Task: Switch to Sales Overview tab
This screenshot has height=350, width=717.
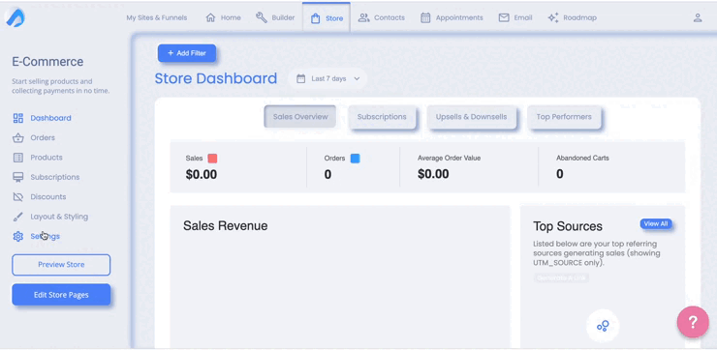Action: pyautogui.click(x=300, y=117)
